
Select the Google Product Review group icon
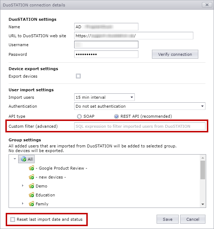click(x=31, y=168)
